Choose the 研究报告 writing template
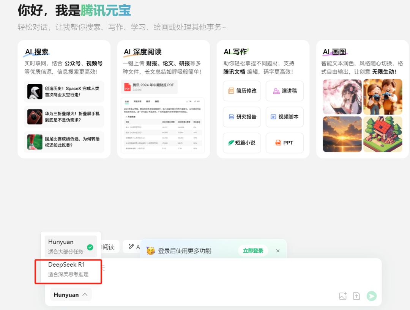The height and width of the screenshot is (310, 410). (x=242, y=117)
